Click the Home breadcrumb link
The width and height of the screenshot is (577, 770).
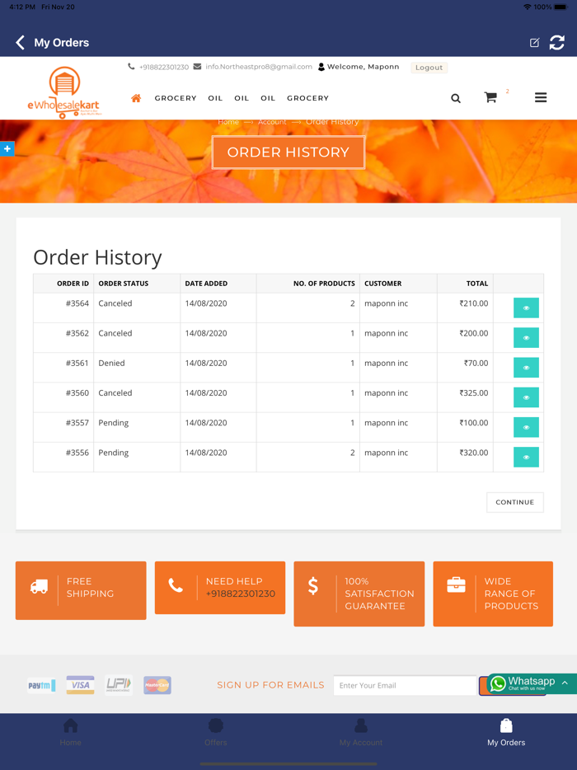228,122
